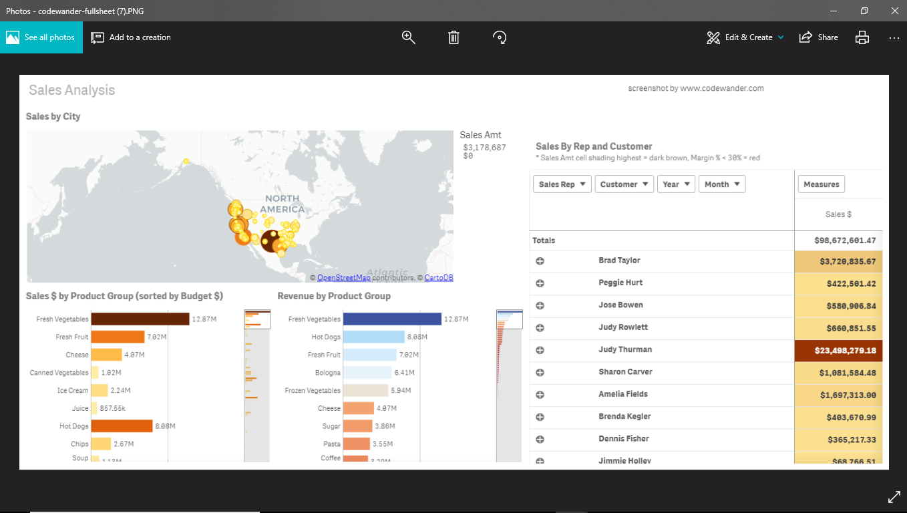Expand Brad Taylor's row in the pivot table
Viewport: 907px width, 513px height.
click(540, 261)
